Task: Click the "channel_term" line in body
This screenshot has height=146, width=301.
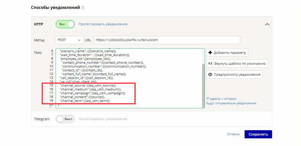Action: coord(85,101)
